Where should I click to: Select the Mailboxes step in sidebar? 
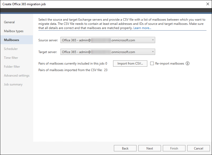(x=17, y=40)
